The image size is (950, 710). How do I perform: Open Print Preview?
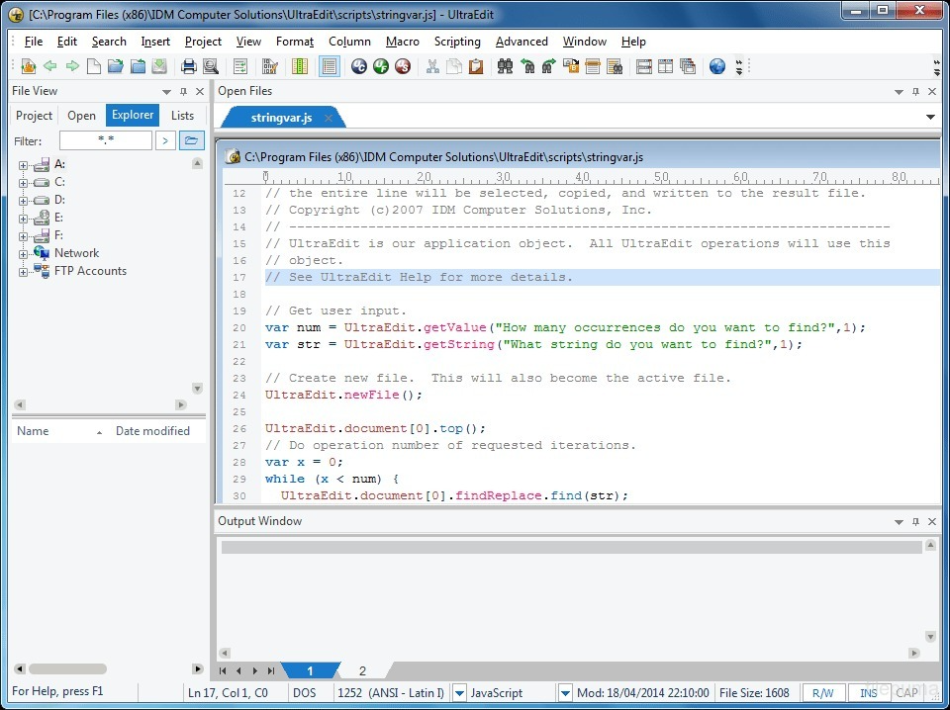pos(210,65)
